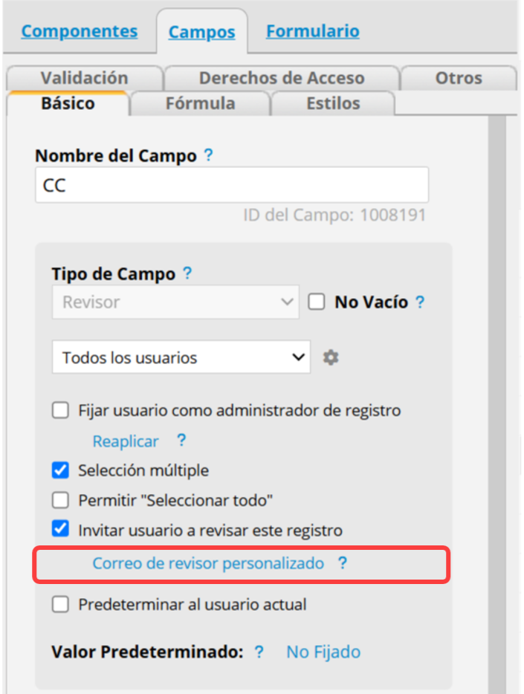Viewport: 524px width, 694px height.
Task: Click help icon next to Valor Predeterminado
Action: 259,652
